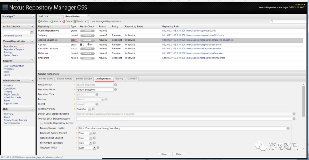Switch to Routing tab in Apache Snapshots
The height and width of the screenshot is (160, 309).
click(x=119, y=79)
